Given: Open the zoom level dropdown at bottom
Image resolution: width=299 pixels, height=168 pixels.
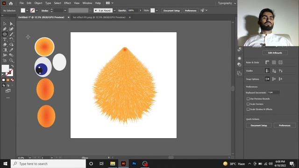Looking at the screenshot, I should 30,158.
